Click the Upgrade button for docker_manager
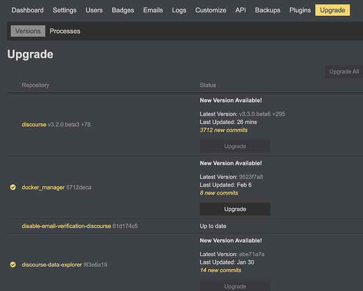This screenshot has width=363, height=291. tap(235, 209)
